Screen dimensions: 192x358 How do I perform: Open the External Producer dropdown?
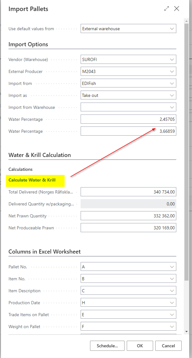coord(172,71)
